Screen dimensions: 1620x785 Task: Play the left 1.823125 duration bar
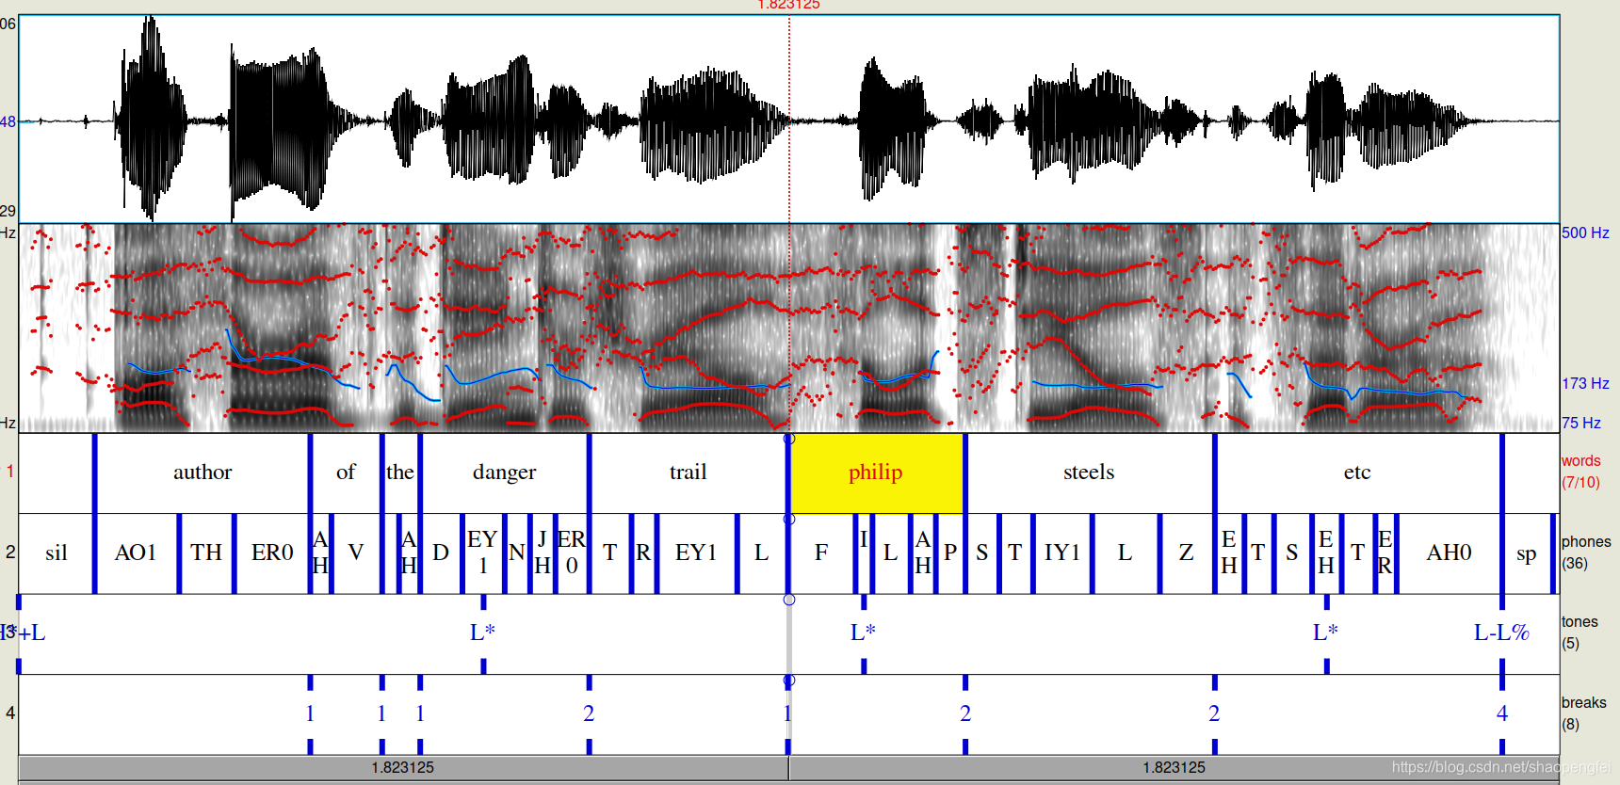[x=403, y=768]
